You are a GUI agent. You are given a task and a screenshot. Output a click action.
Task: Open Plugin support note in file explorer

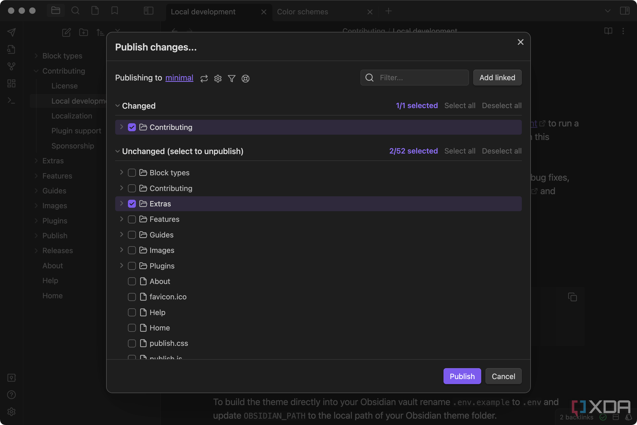[x=76, y=131]
